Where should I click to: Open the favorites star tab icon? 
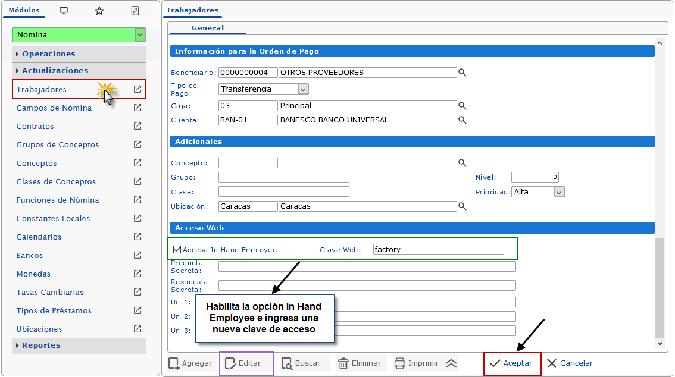(x=99, y=11)
